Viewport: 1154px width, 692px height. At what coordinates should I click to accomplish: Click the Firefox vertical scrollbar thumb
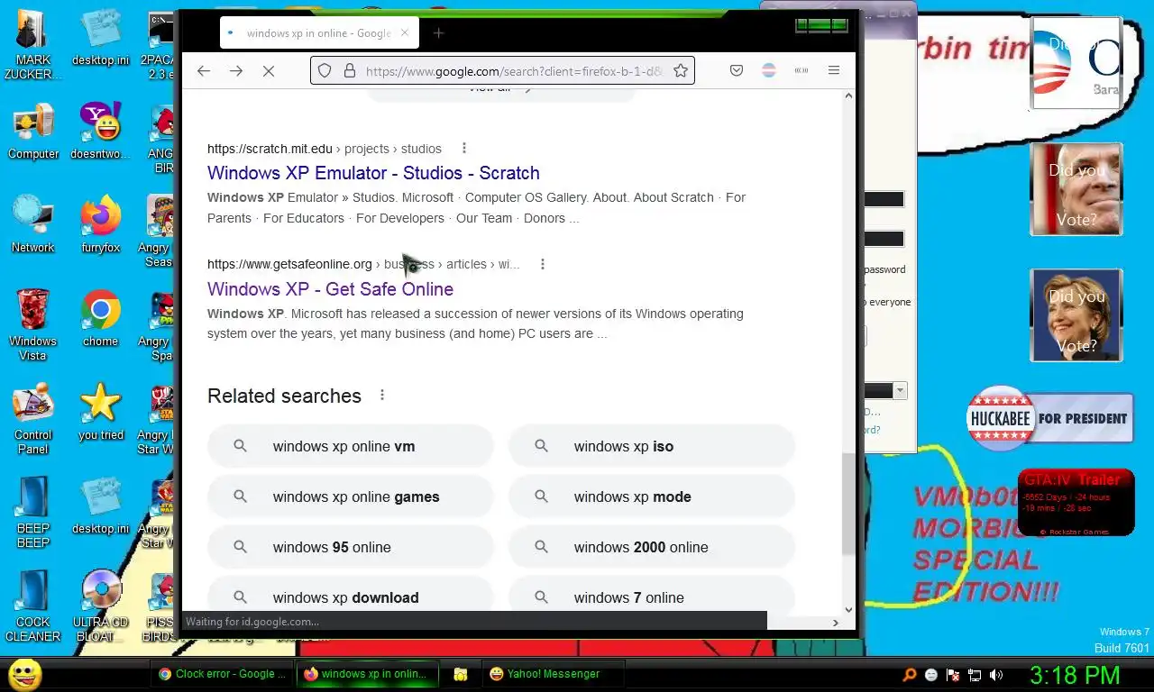[x=847, y=504]
